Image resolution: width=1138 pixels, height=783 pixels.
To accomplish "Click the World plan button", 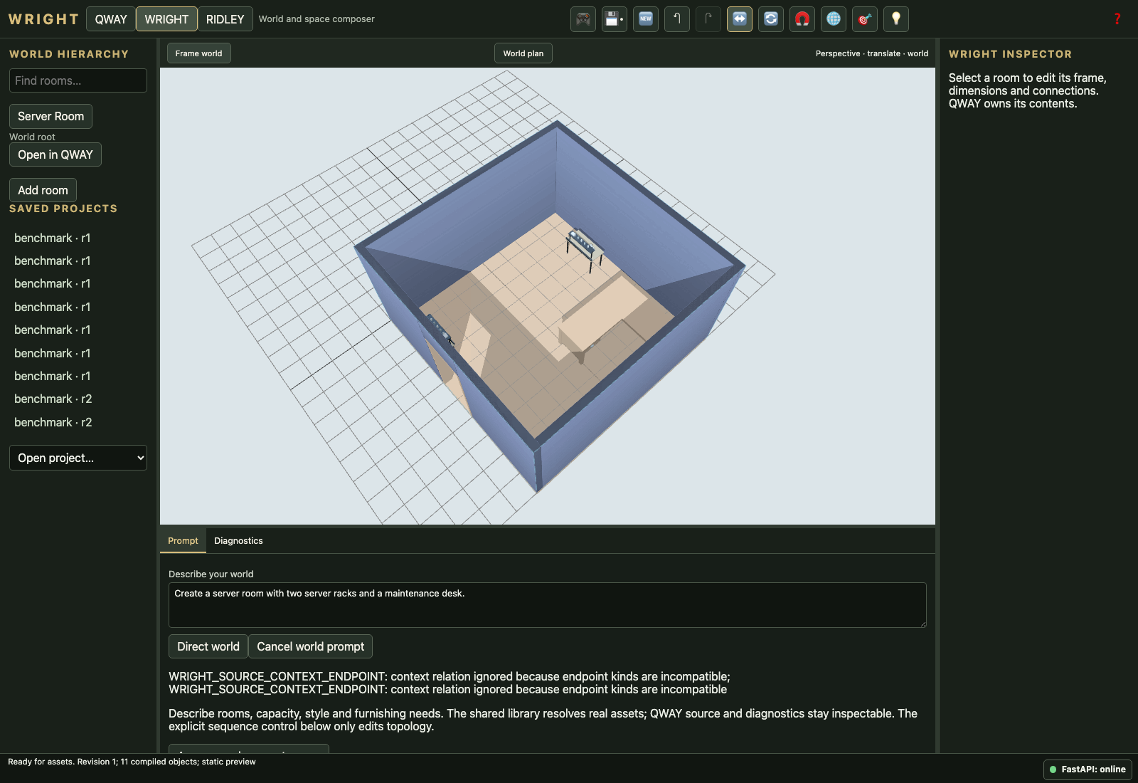I will click(523, 53).
